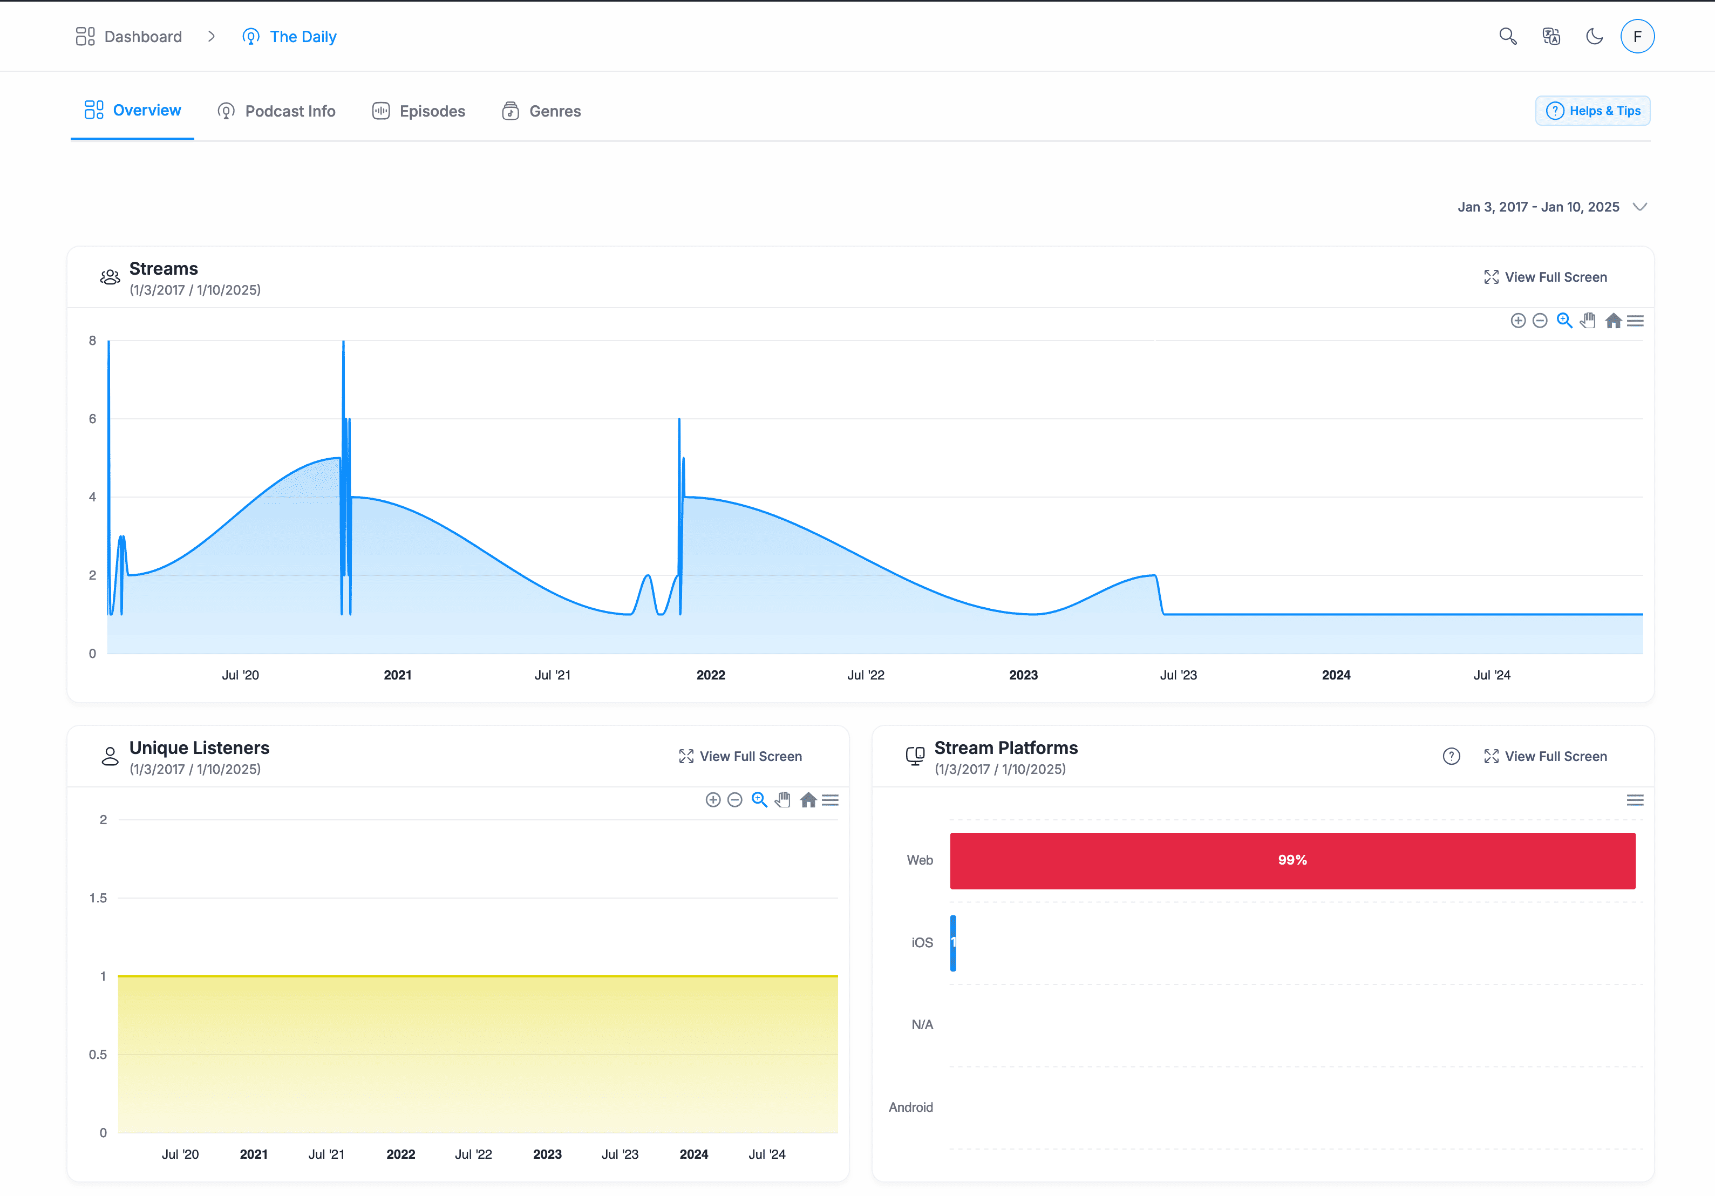Go to Dashboard breadcrumb
This screenshot has width=1715, height=1196.
(x=128, y=37)
